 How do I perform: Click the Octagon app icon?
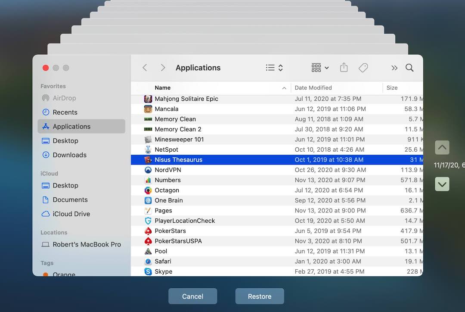(148, 190)
